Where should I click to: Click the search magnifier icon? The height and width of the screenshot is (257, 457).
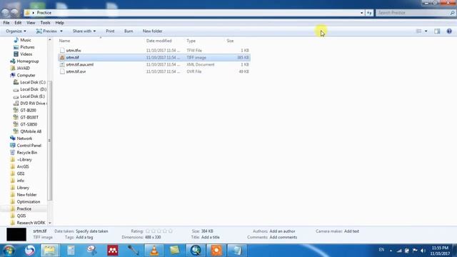click(x=452, y=13)
